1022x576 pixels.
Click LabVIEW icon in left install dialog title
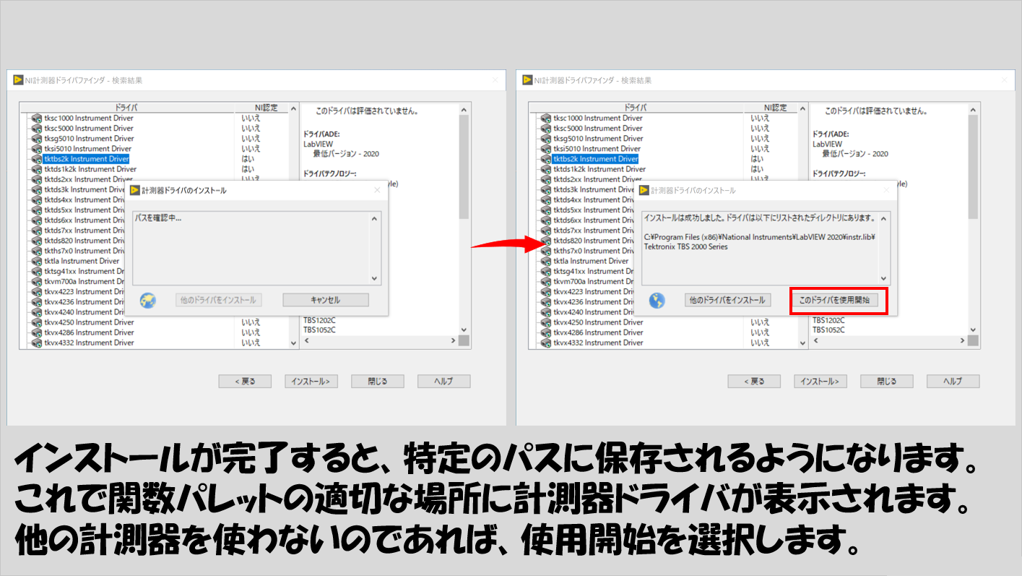(135, 190)
